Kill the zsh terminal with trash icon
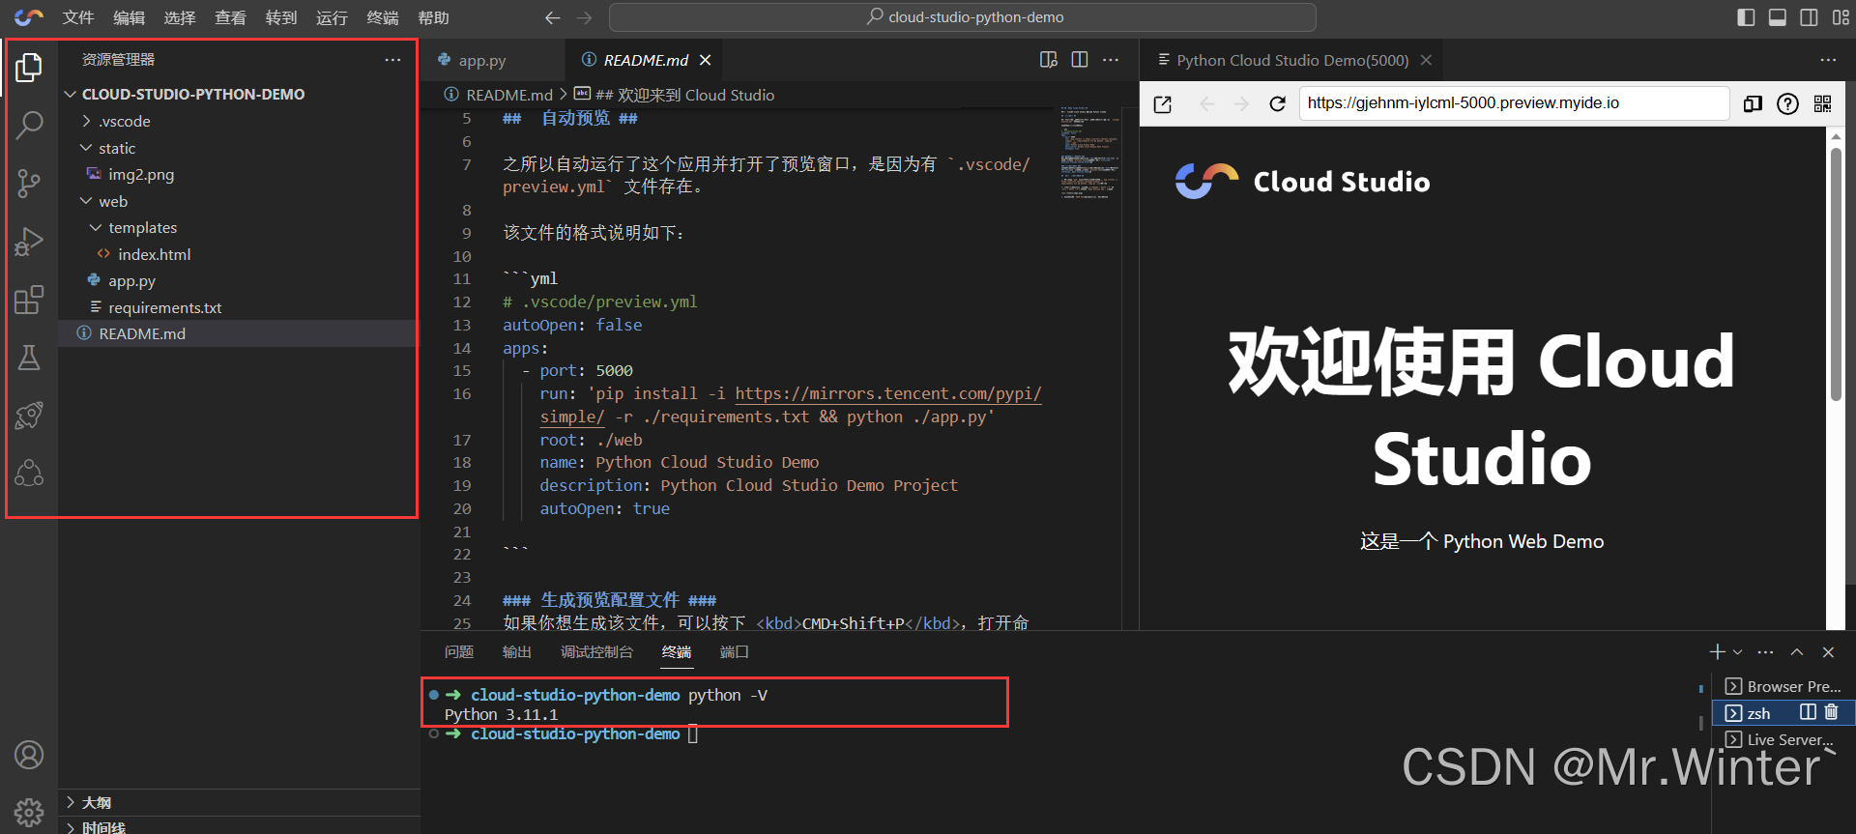Image resolution: width=1856 pixels, height=834 pixels. click(1831, 712)
